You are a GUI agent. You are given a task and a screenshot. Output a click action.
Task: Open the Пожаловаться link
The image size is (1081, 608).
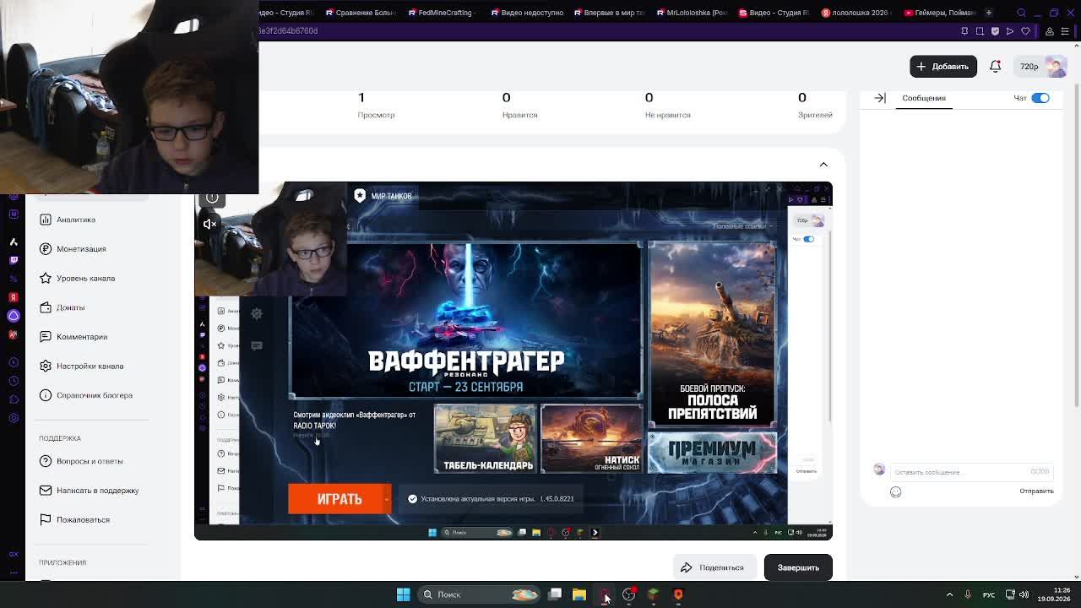click(x=83, y=519)
